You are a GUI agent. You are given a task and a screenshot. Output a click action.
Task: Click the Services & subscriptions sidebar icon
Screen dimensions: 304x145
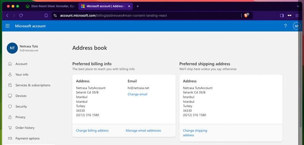10,85
